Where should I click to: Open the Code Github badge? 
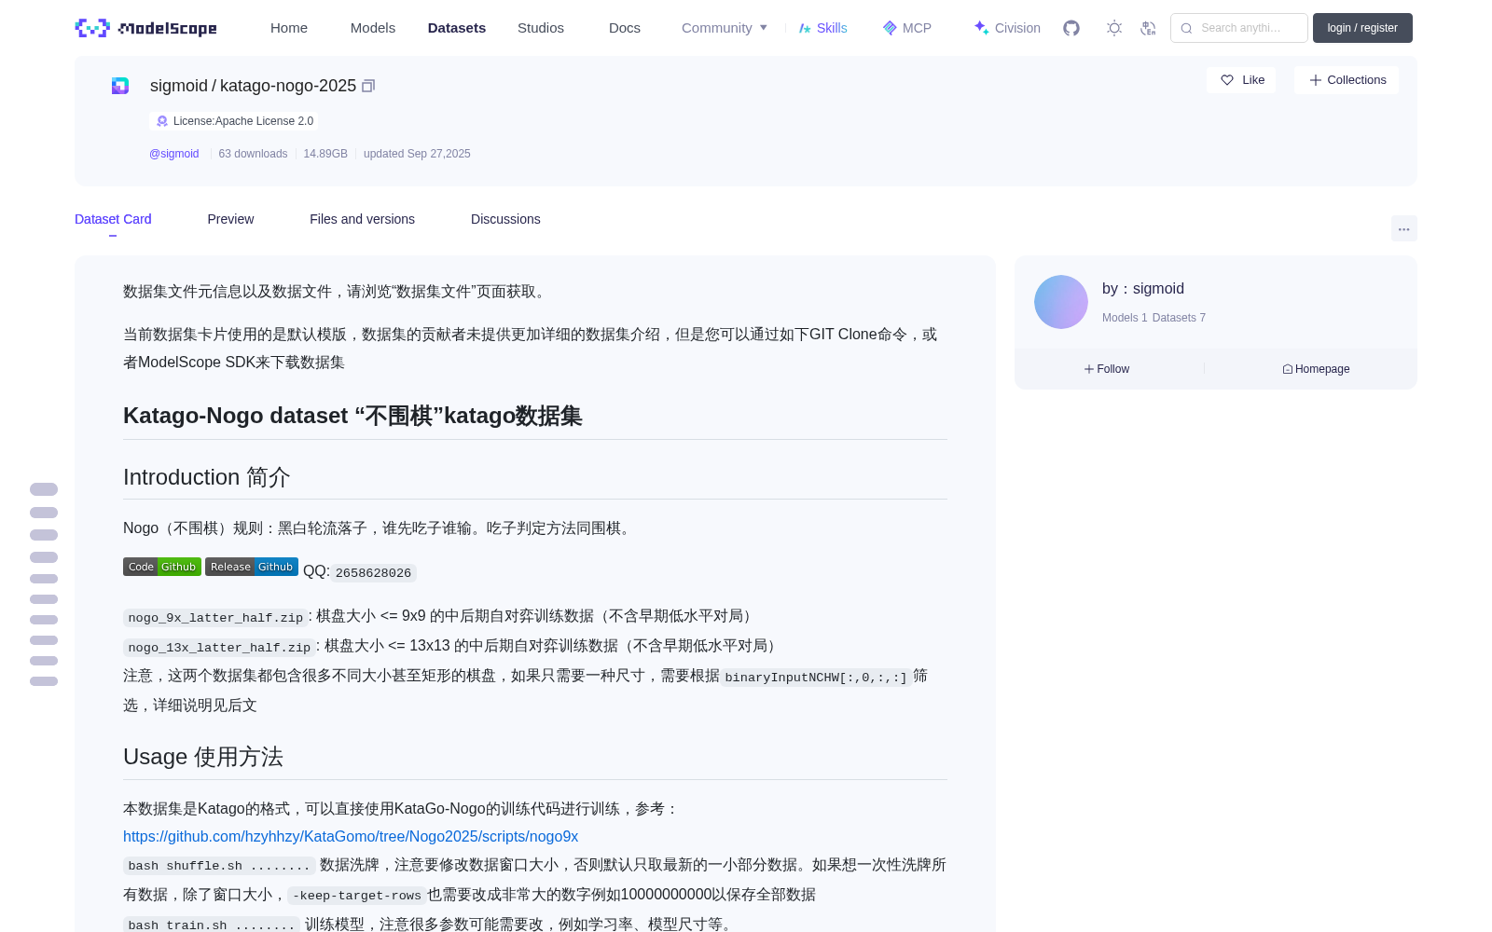[x=162, y=567]
